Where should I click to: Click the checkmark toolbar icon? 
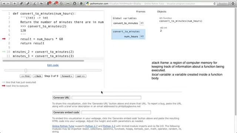point(34,3)
